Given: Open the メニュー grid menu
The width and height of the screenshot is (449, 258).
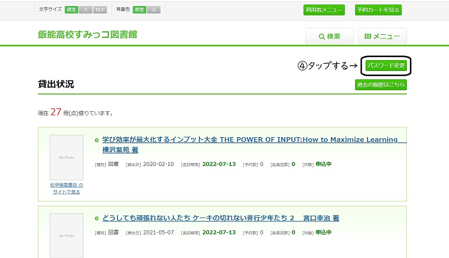Looking at the screenshot, I should coord(382,37).
